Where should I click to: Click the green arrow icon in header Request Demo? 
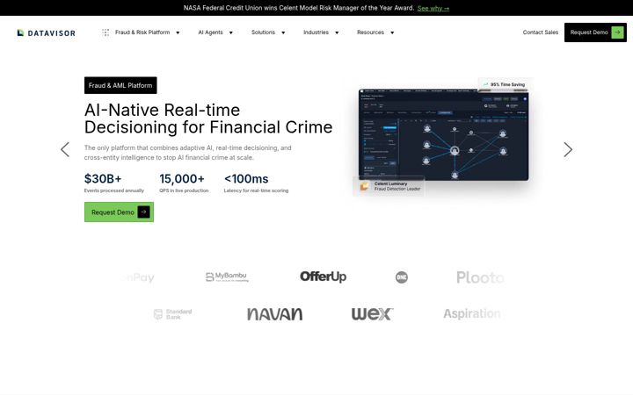tap(617, 32)
